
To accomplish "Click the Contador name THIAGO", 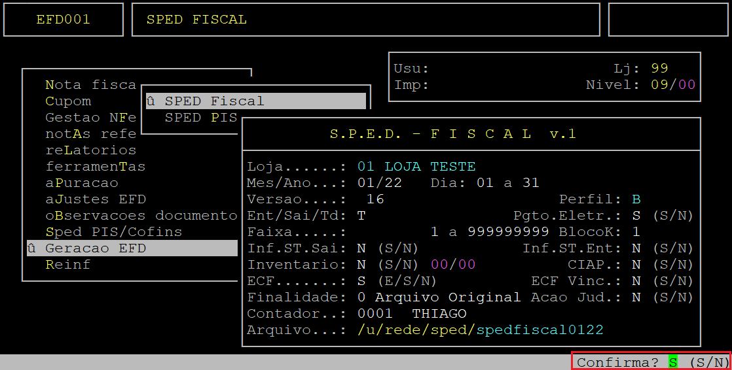I will pos(439,313).
